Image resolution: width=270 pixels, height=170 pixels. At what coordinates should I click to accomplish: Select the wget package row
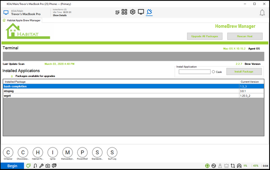134,96
